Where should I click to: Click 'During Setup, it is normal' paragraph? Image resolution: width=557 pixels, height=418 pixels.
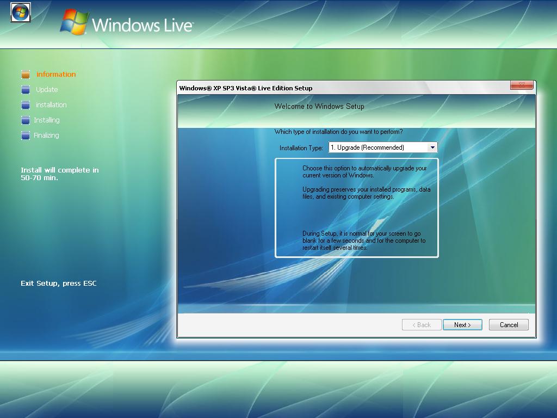click(x=364, y=241)
